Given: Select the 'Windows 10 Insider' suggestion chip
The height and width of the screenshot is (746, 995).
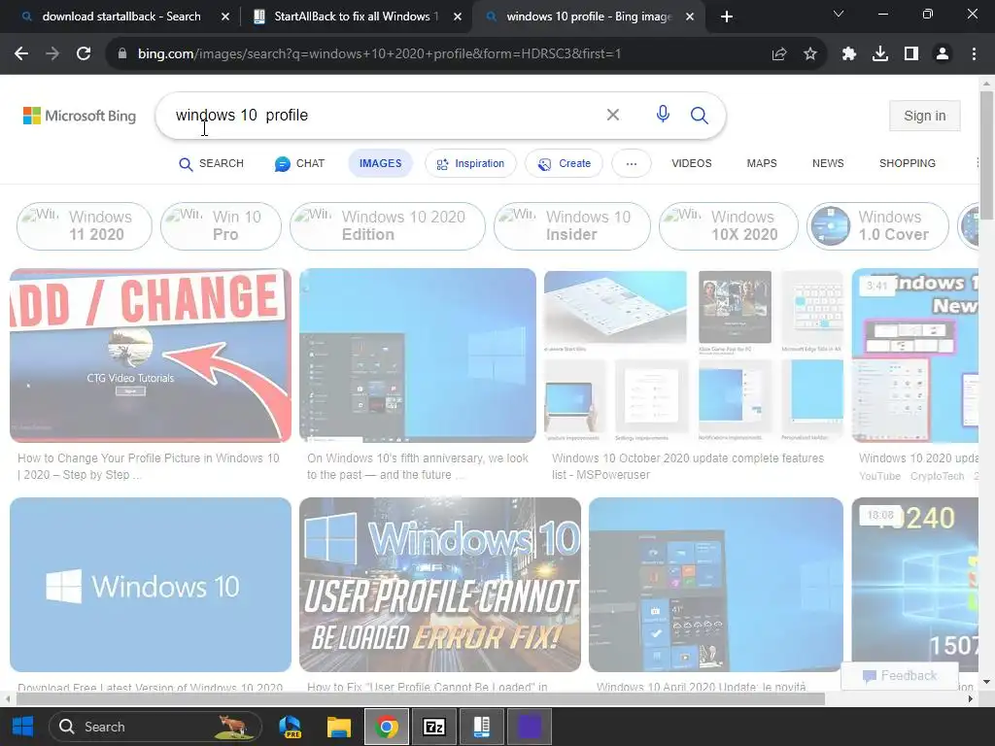Looking at the screenshot, I should pyautogui.click(x=572, y=225).
